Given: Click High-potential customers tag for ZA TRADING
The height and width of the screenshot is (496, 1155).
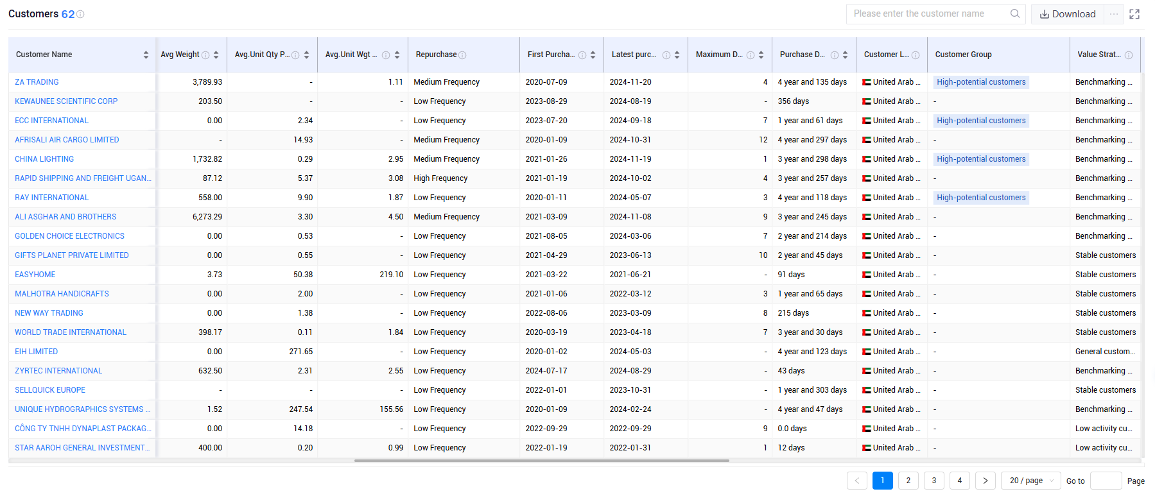Looking at the screenshot, I should point(981,82).
